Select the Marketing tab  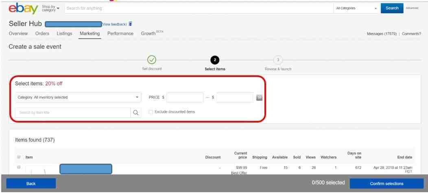click(x=90, y=33)
